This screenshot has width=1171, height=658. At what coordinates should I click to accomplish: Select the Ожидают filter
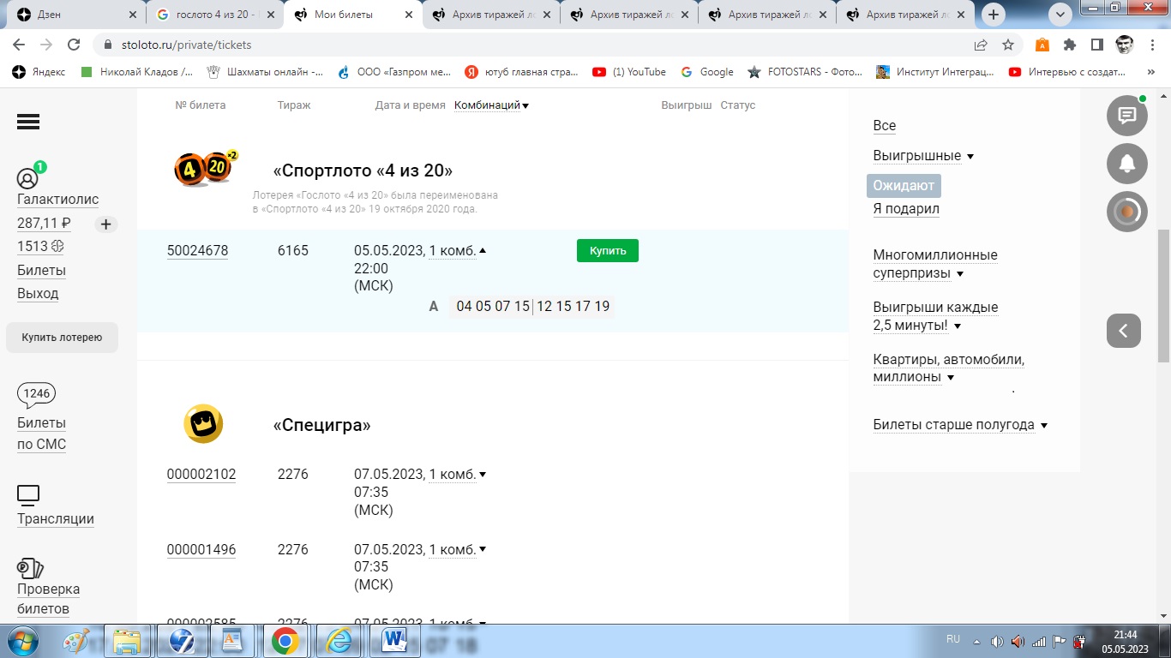pos(904,186)
